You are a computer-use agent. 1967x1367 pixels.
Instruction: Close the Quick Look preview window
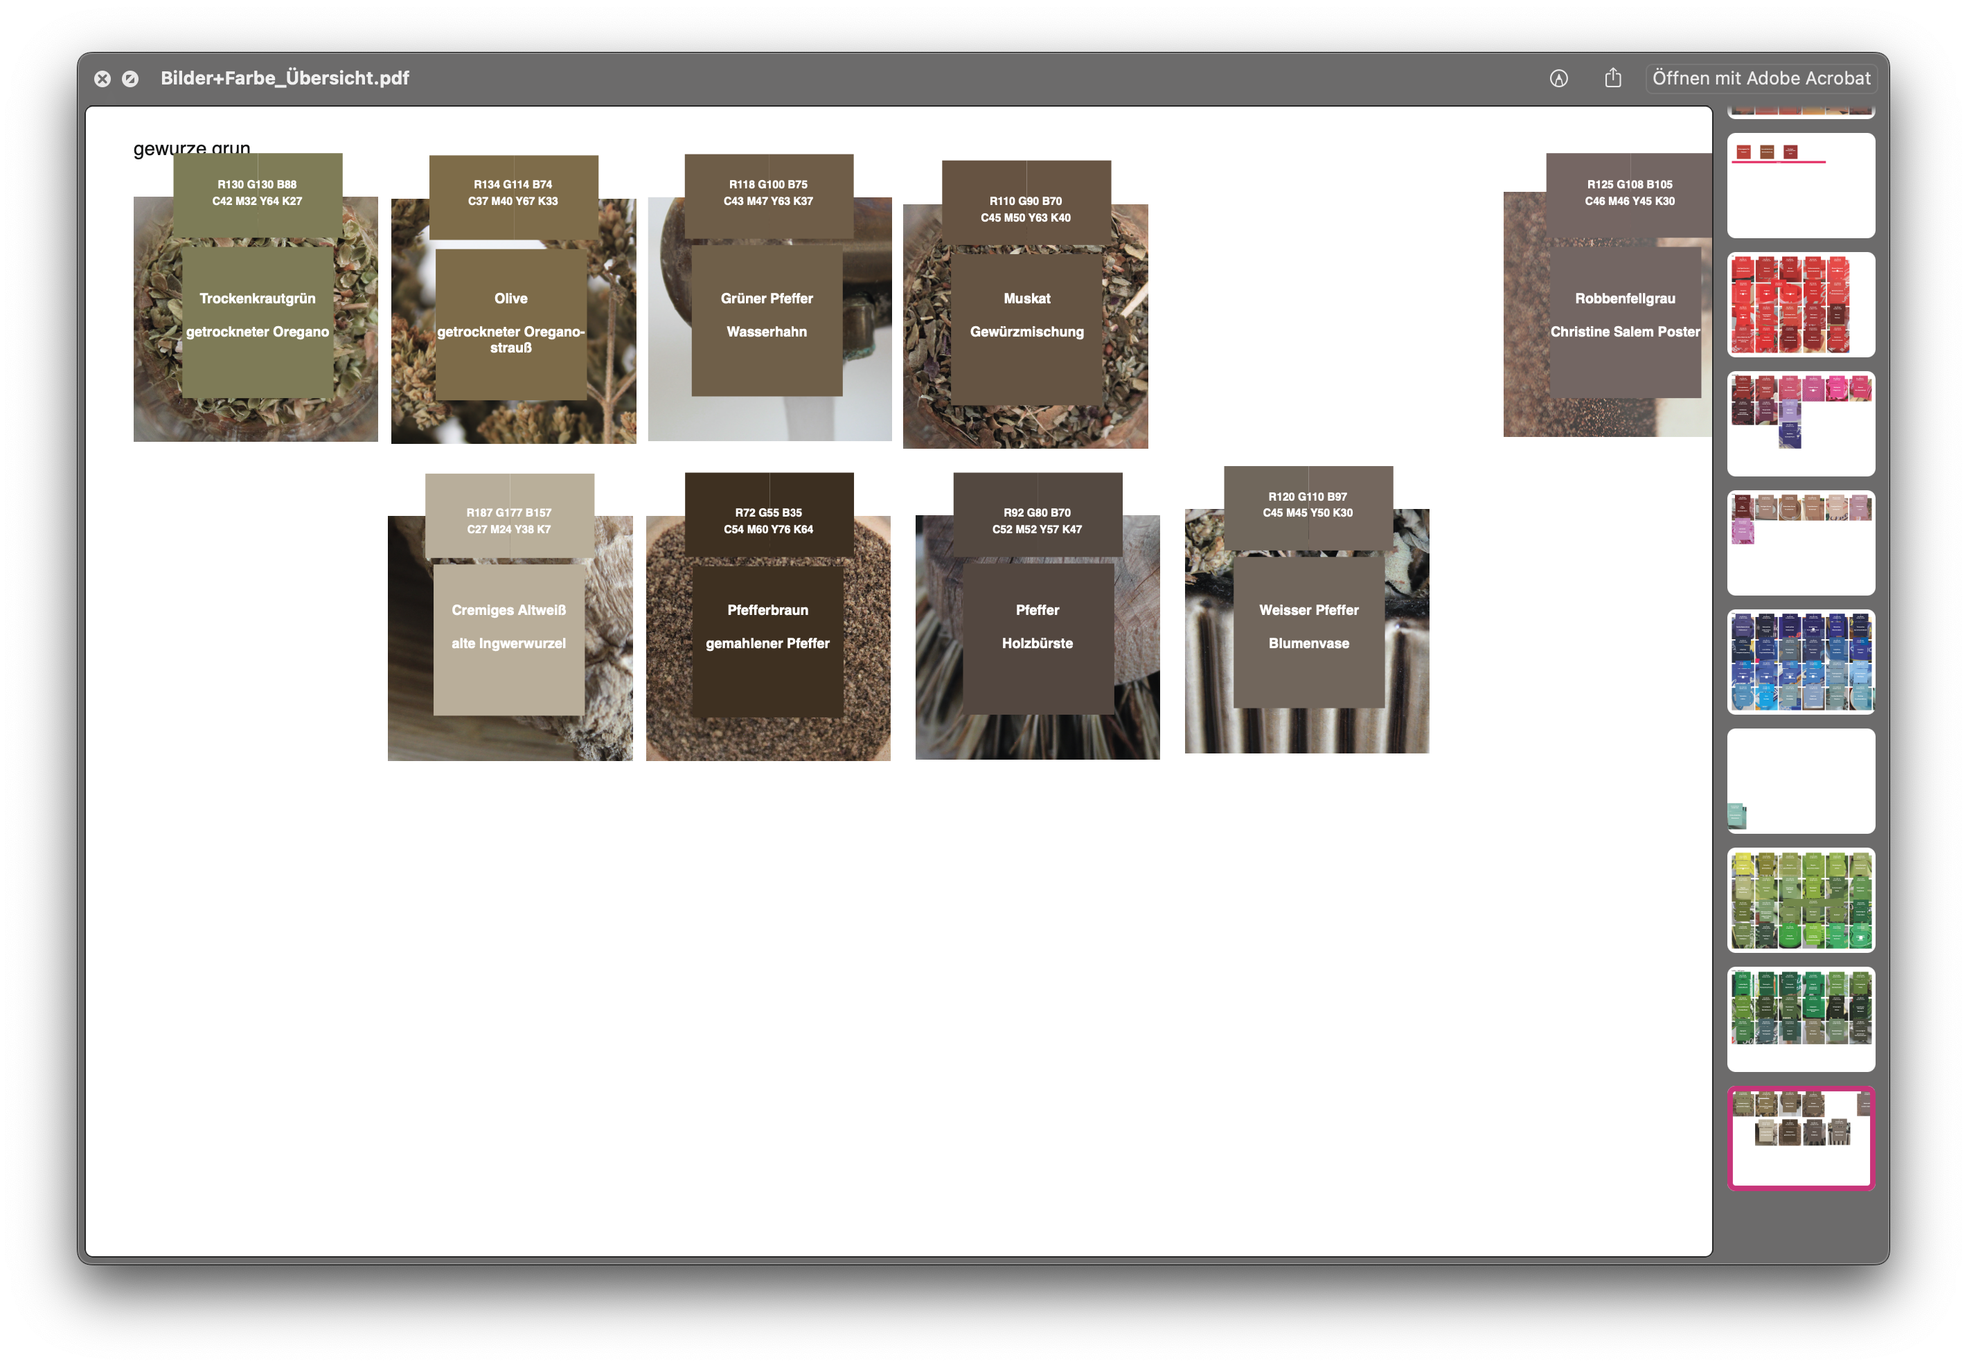(102, 79)
